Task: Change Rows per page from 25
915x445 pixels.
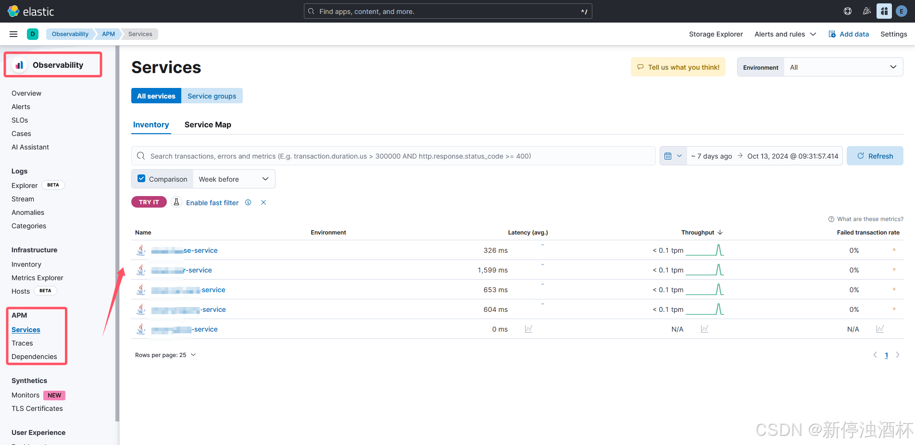Action: (165, 355)
